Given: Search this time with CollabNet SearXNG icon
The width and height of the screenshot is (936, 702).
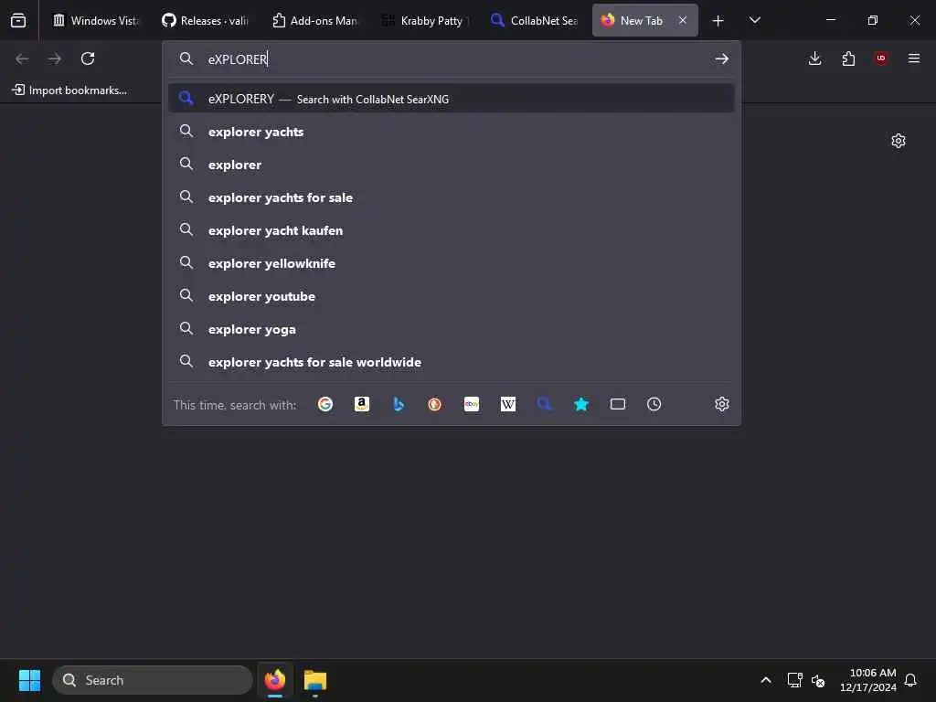Looking at the screenshot, I should 545,404.
